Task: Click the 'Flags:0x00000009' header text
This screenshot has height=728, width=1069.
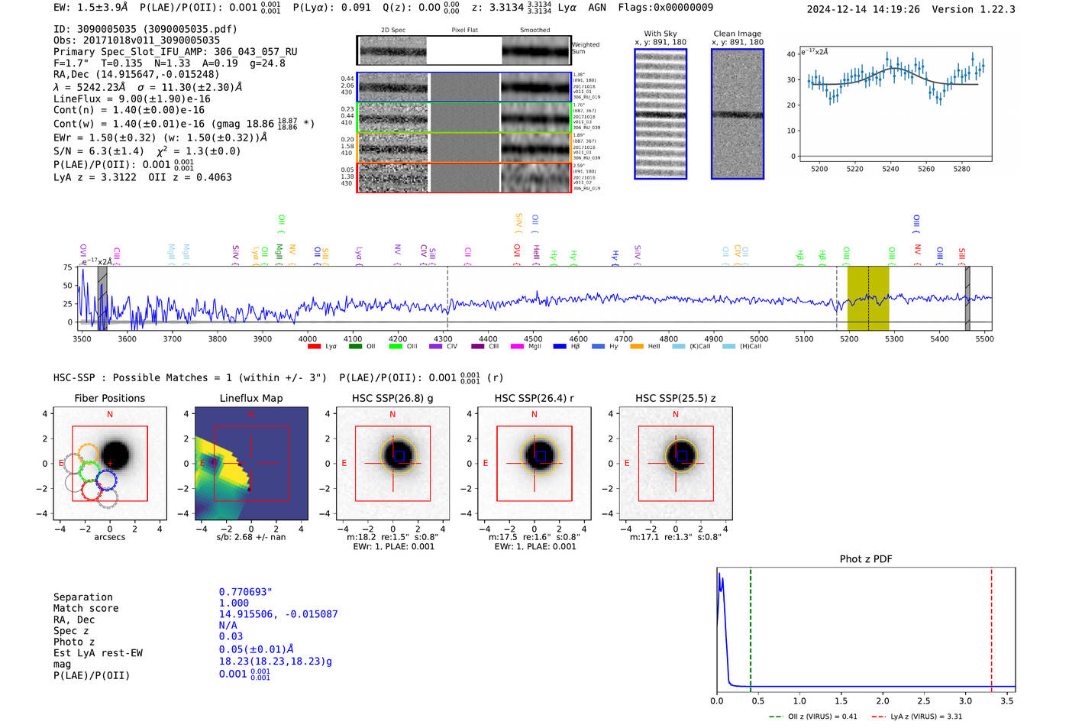Action: (x=665, y=8)
